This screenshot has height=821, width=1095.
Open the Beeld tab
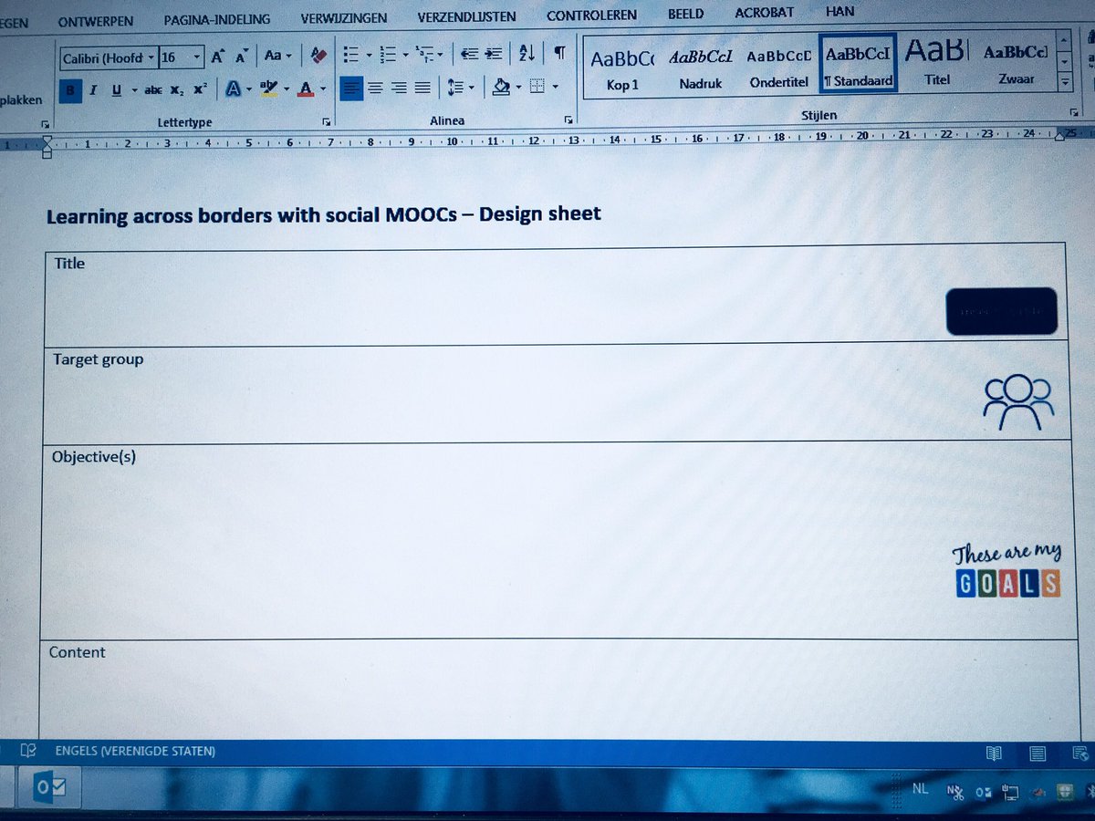685,14
